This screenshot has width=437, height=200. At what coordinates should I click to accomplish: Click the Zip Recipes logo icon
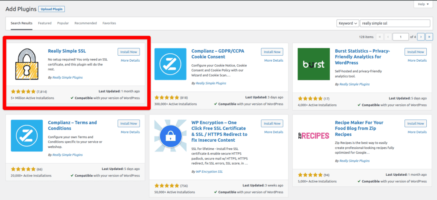click(314, 136)
